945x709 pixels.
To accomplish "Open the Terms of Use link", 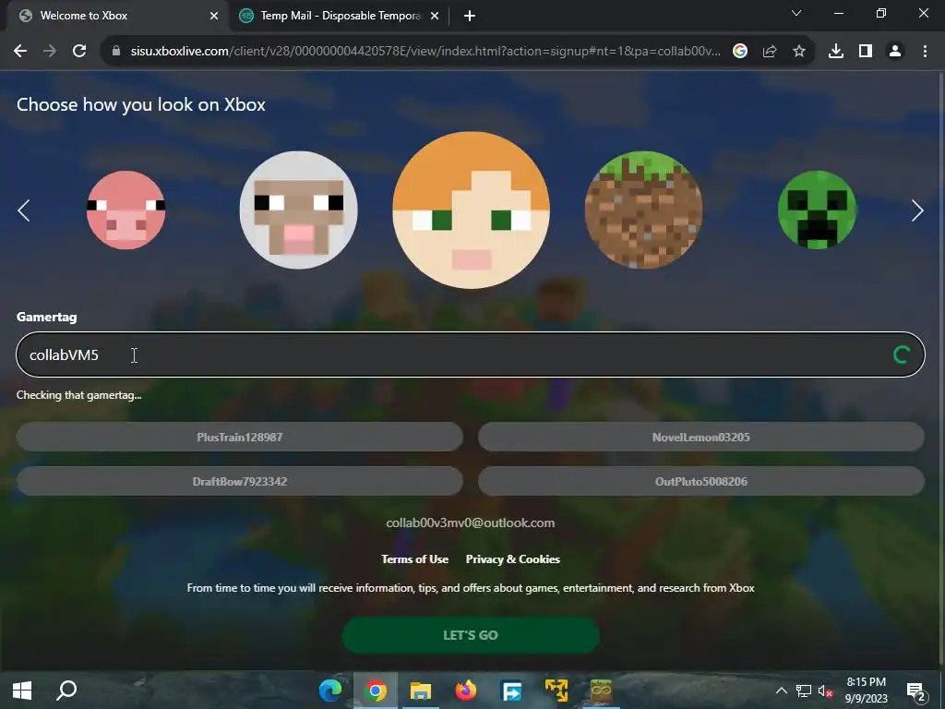I will click(x=414, y=559).
